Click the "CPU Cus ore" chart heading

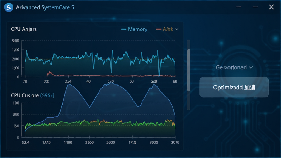click(25, 95)
